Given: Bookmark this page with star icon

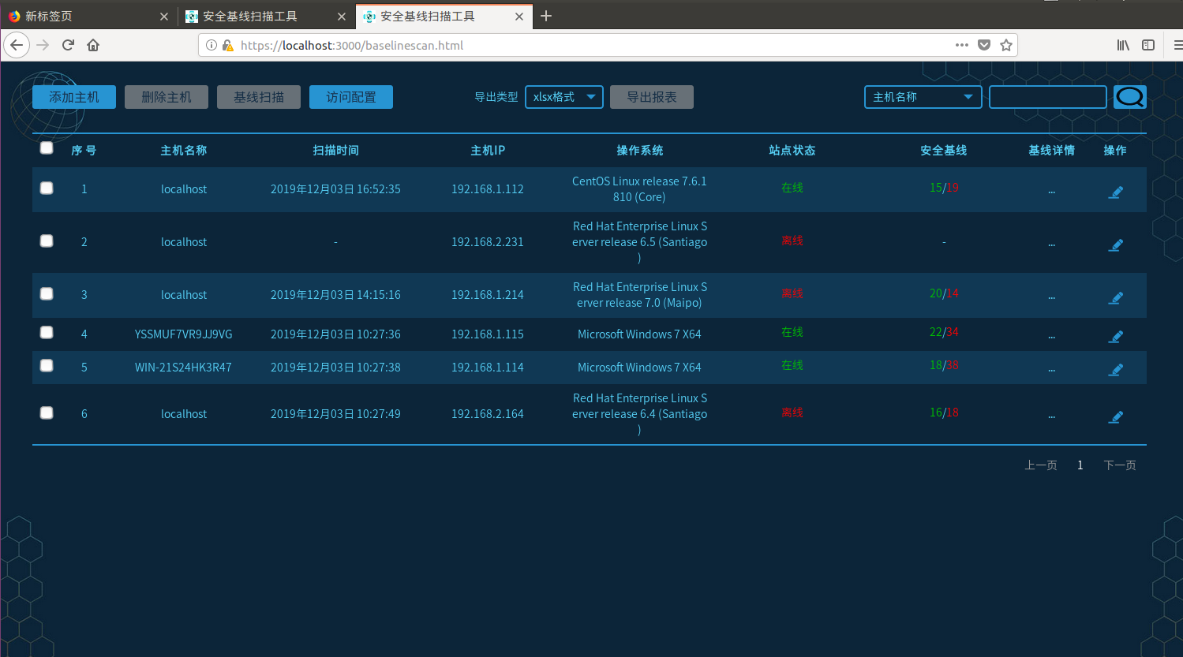Looking at the screenshot, I should [1006, 45].
